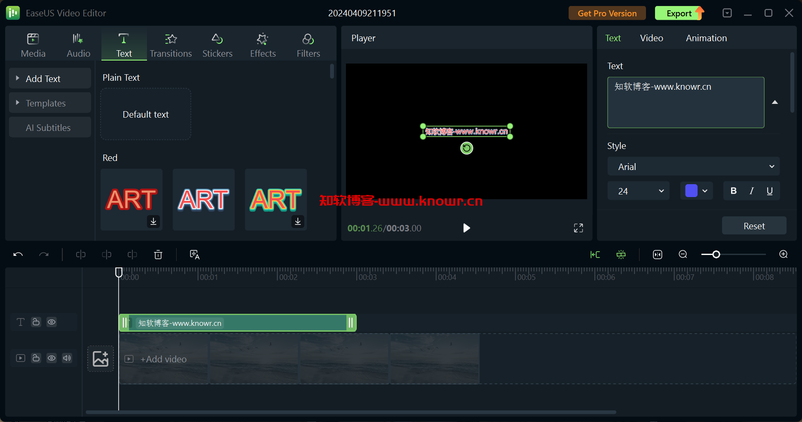
Task: Enter fullscreen preview mode
Action: (579, 228)
